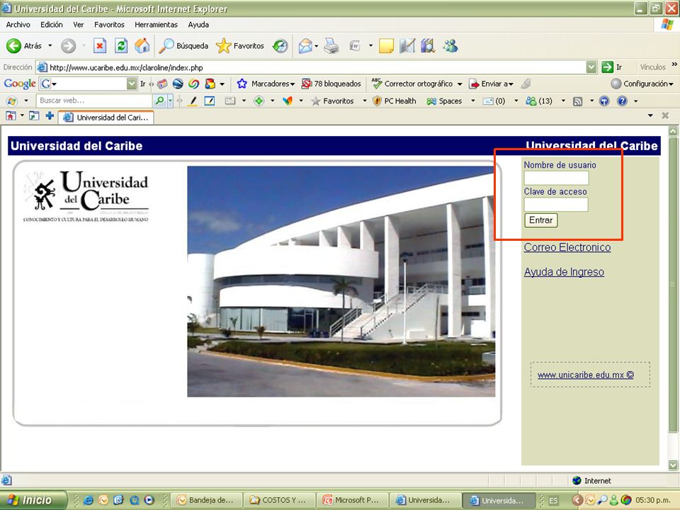Click the 78 bloqueados popup blocker
The image size is (680, 510).
pos(331,84)
